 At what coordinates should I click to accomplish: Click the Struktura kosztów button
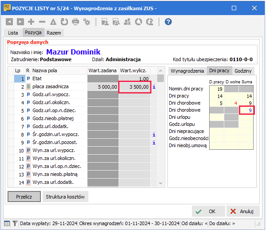65,197
